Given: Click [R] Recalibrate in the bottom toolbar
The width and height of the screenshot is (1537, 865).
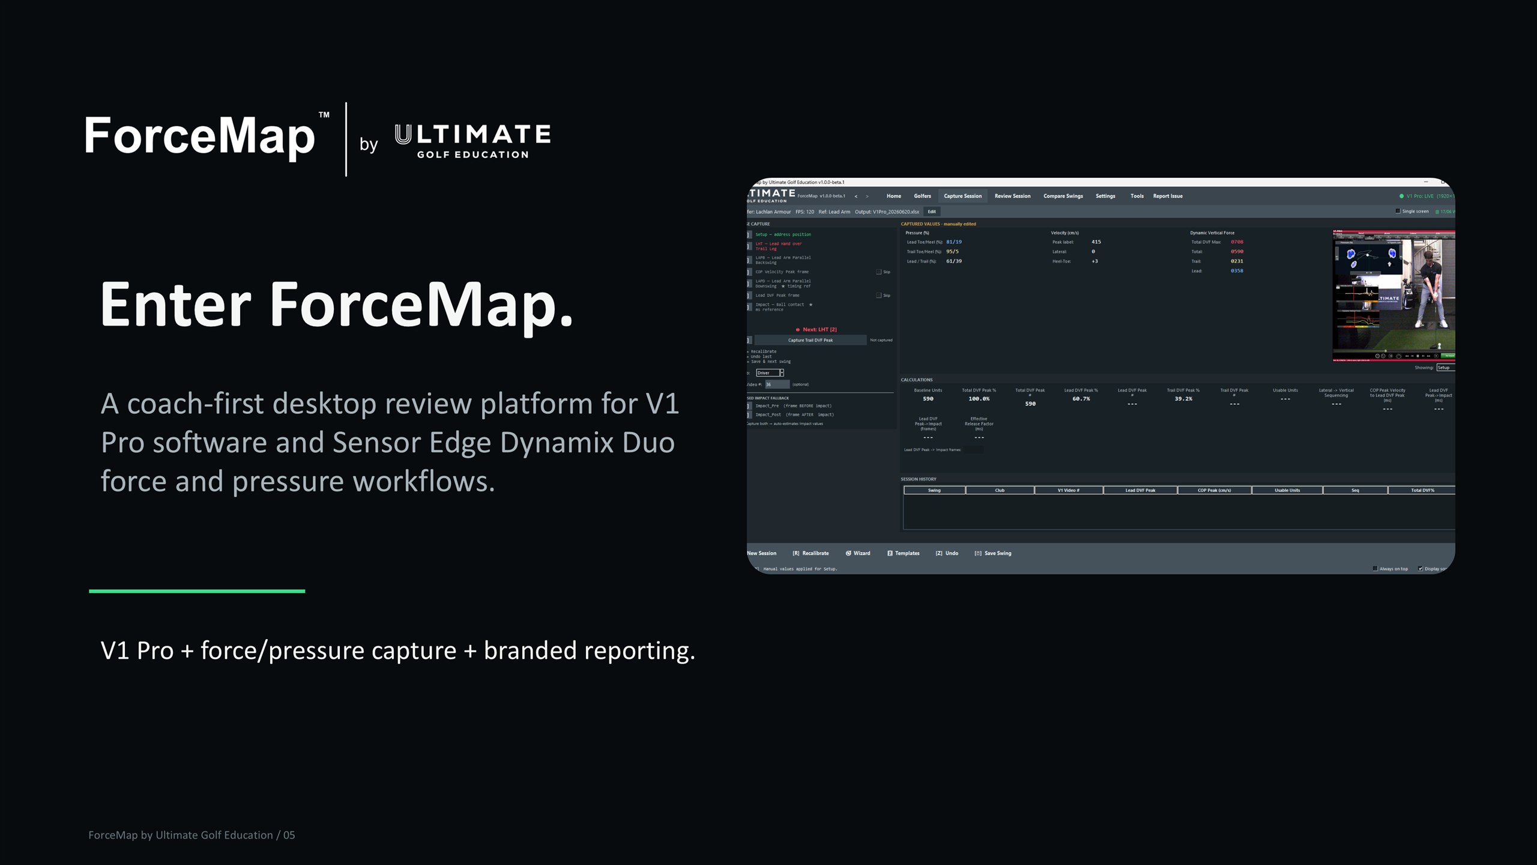Looking at the screenshot, I should click(x=811, y=553).
